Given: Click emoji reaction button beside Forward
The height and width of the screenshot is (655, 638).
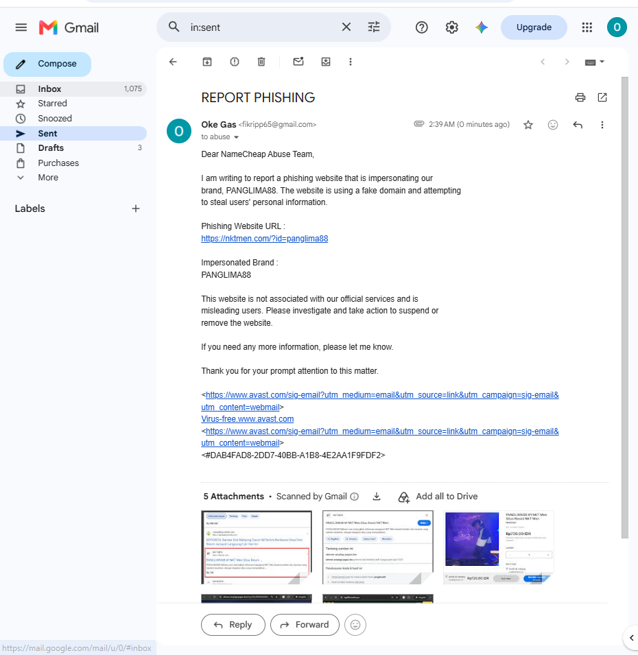Looking at the screenshot, I should pos(355,625).
